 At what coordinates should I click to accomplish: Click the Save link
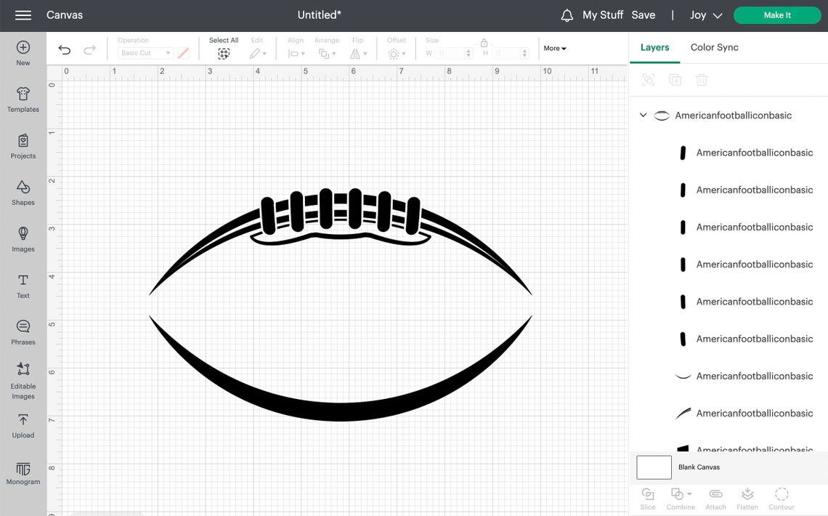(644, 15)
